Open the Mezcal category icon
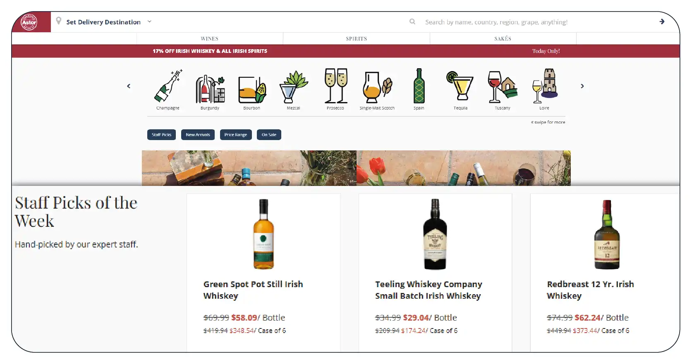Image resolution: width=692 pixels, height=364 pixels. [x=294, y=87]
